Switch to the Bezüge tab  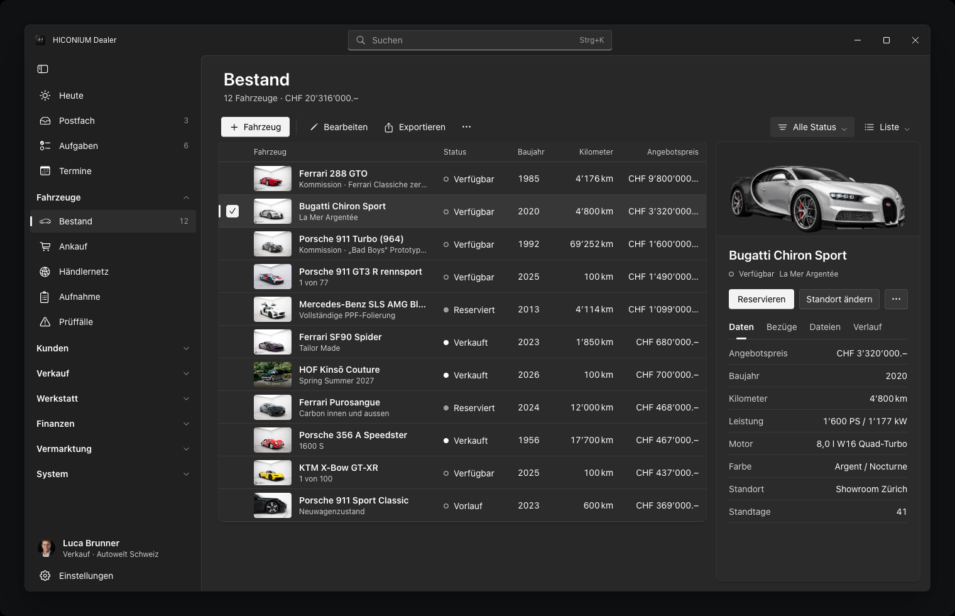[x=782, y=327]
